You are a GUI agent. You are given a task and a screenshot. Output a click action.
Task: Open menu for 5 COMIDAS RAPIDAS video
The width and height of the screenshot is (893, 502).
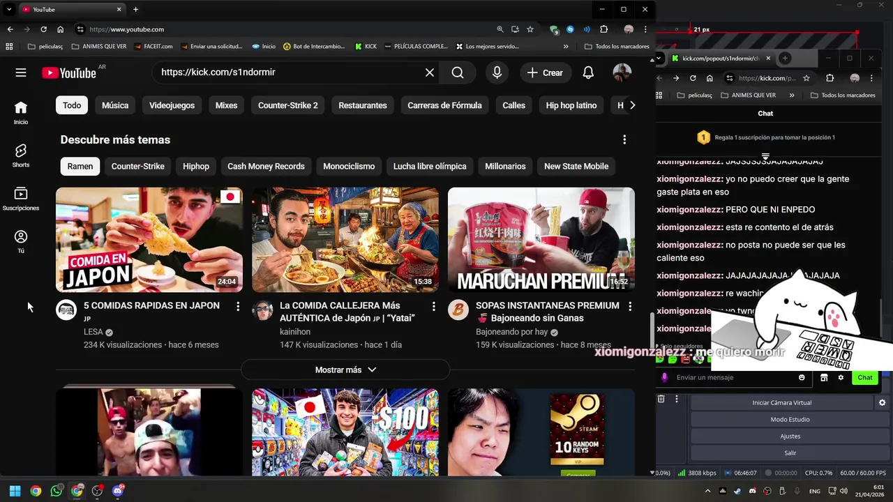(x=238, y=306)
